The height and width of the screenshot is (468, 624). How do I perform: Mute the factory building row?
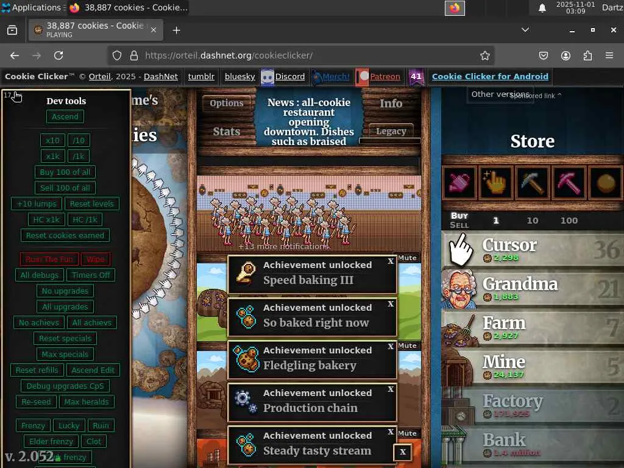(407, 433)
